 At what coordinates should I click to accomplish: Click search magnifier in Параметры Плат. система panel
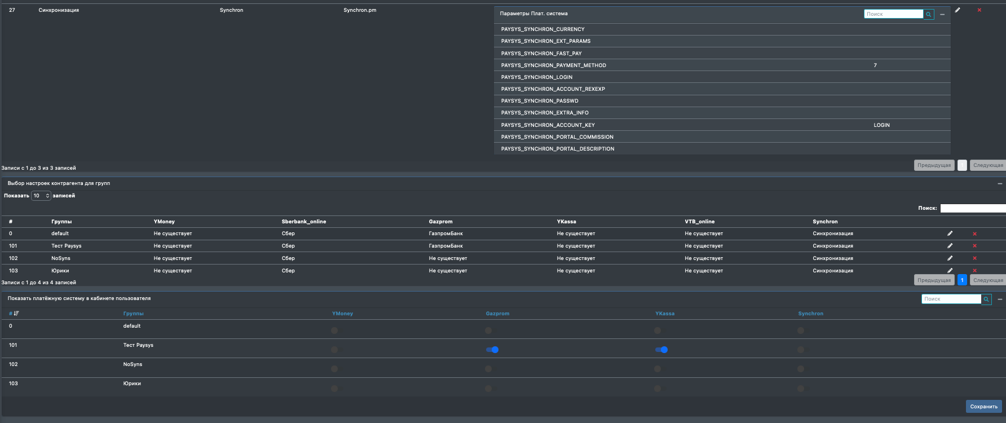tap(929, 14)
